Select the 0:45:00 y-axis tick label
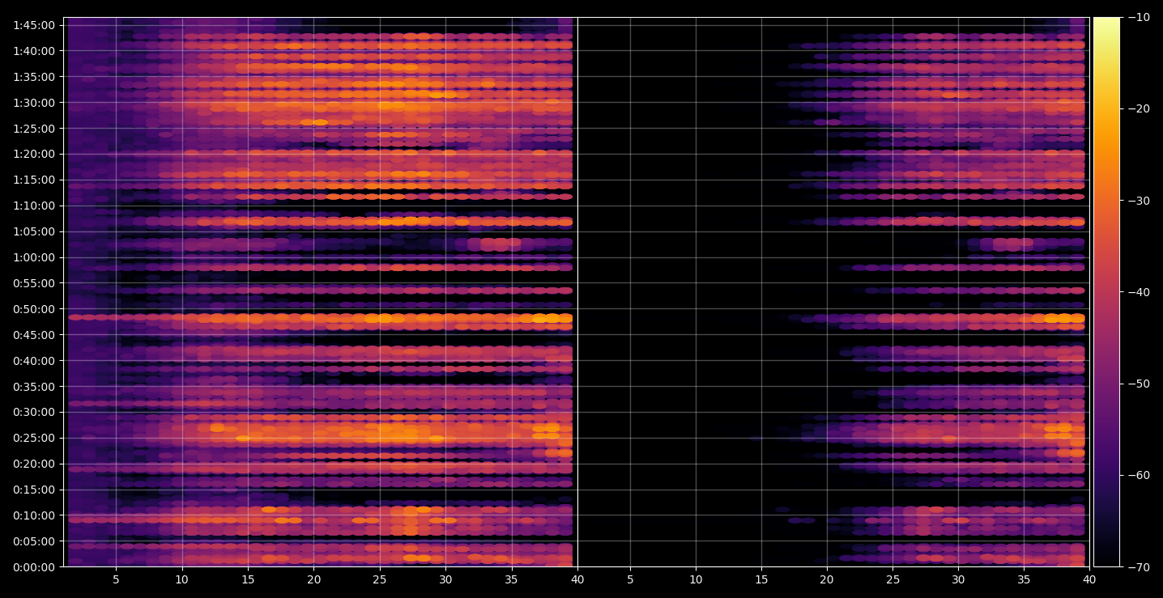The width and height of the screenshot is (1163, 598). pyautogui.click(x=34, y=335)
